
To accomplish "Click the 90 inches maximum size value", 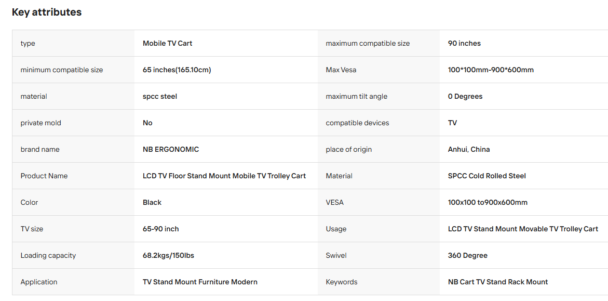I will click(464, 44).
